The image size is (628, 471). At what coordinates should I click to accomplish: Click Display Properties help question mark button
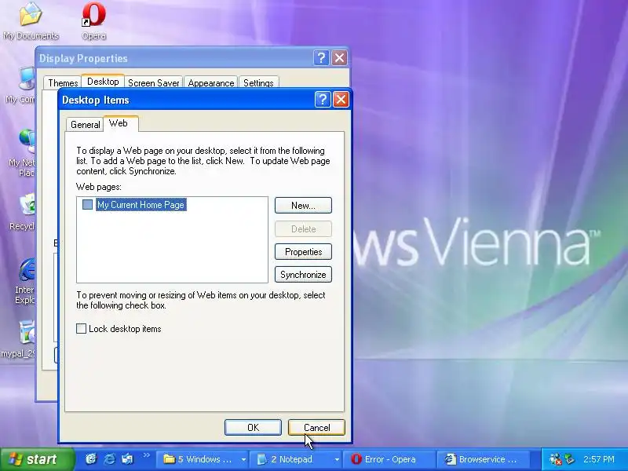321,58
